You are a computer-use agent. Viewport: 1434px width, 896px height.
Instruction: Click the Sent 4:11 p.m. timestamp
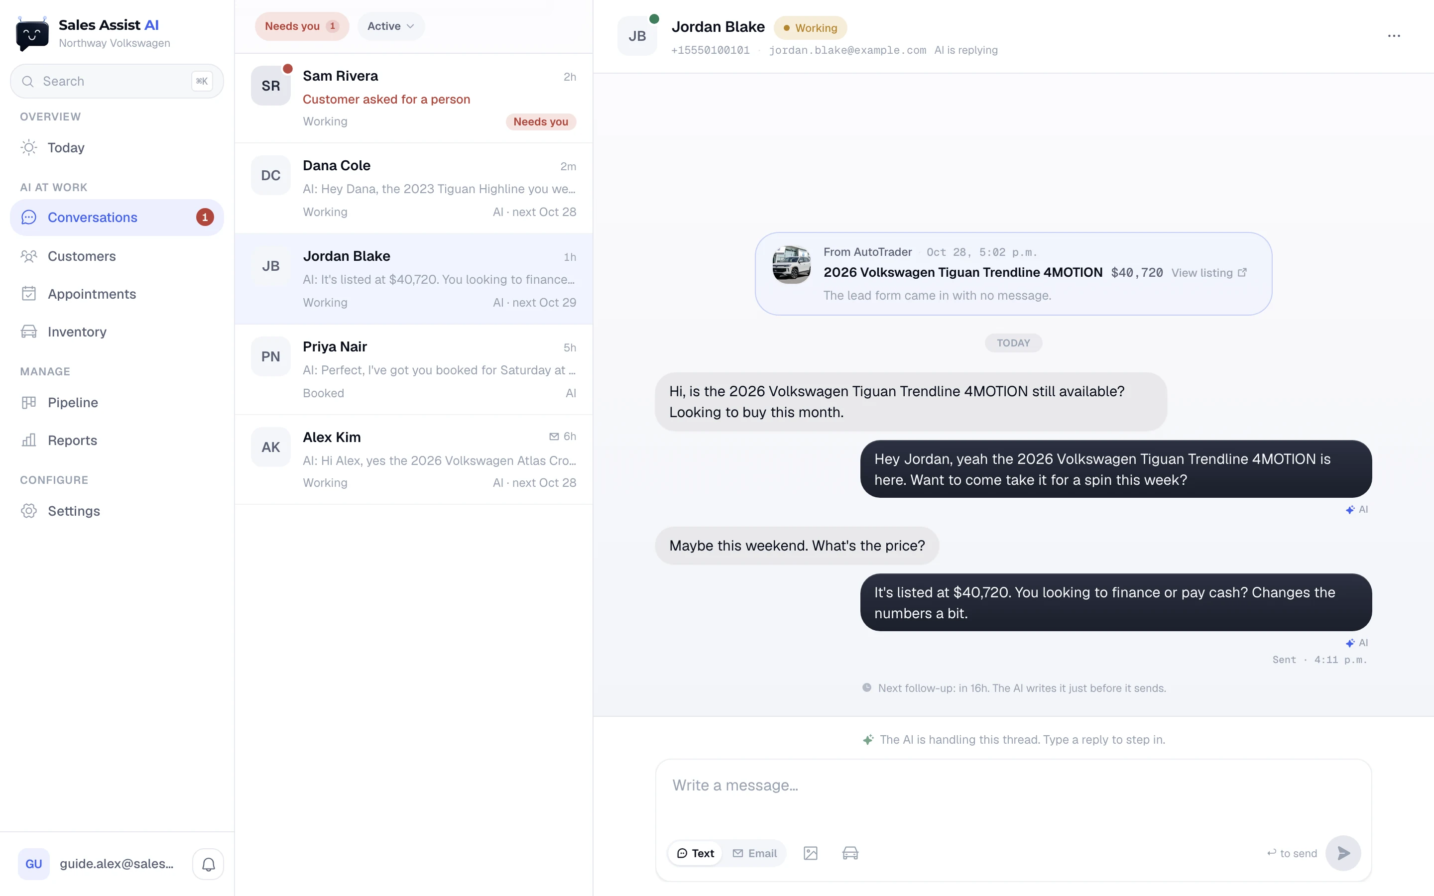click(1319, 660)
